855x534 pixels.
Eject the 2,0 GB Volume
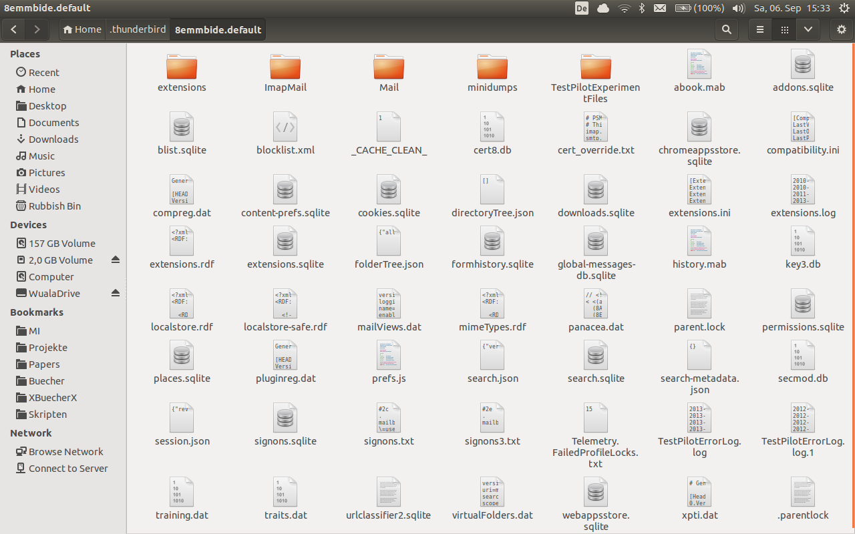tap(115, 260)
